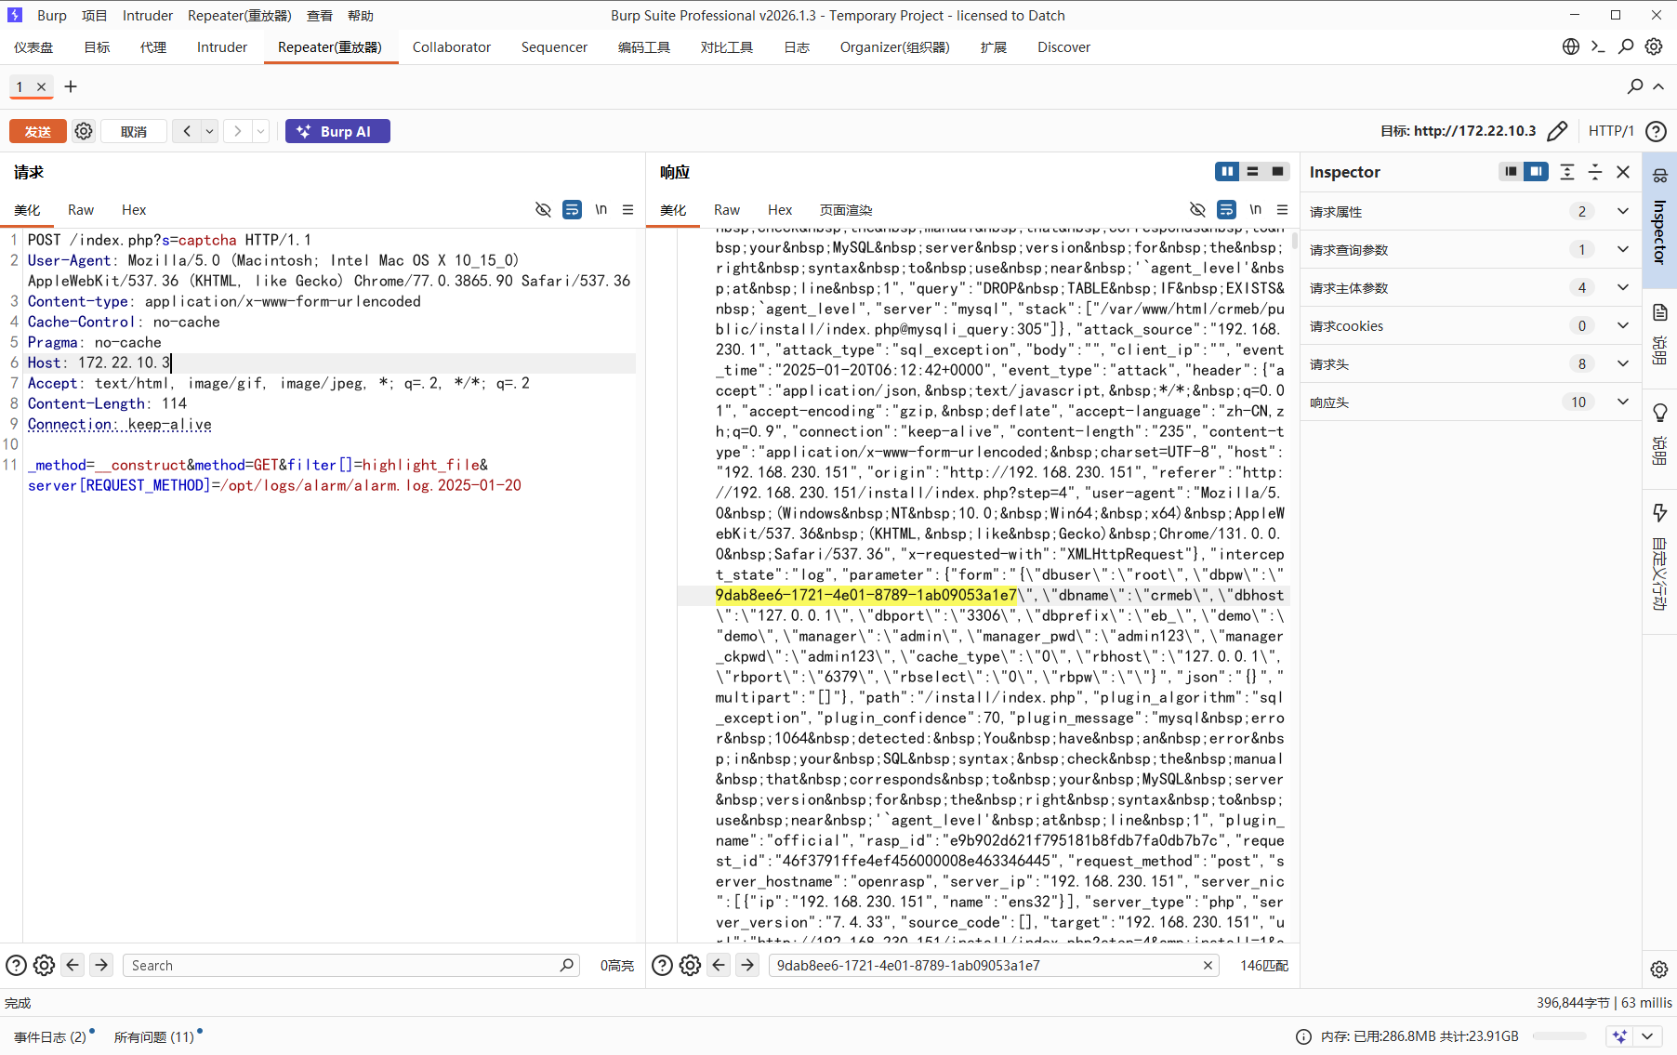The width and height of the screenshot is (1677, 1055).
Task: Go to next request in history
Action: [x=238, y=131]
